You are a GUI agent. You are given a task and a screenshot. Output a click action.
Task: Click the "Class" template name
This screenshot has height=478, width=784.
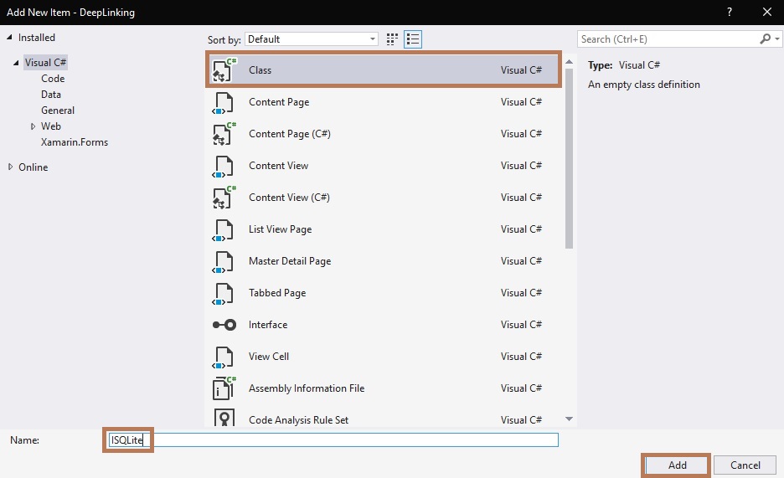pyautogui.click(x=260, y=70)
